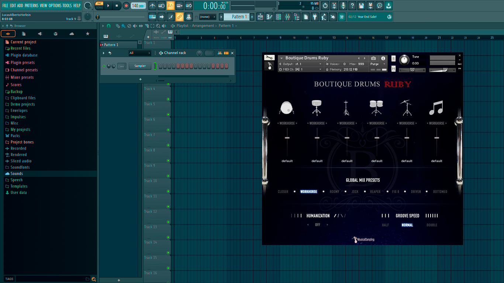Toggle the Sampler channel green mute LED
The width and height of the screenshot is (504, 283).
(104, 66)
